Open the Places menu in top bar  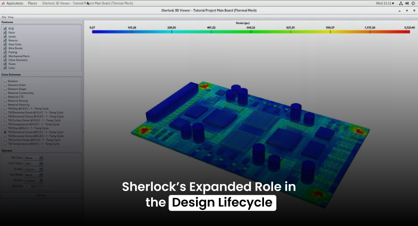click(x=33, y=3)
